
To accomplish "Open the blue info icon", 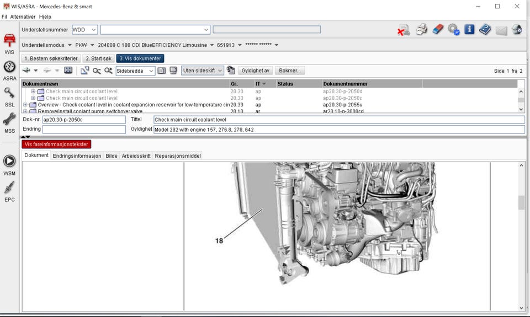I will pos(469,29).
